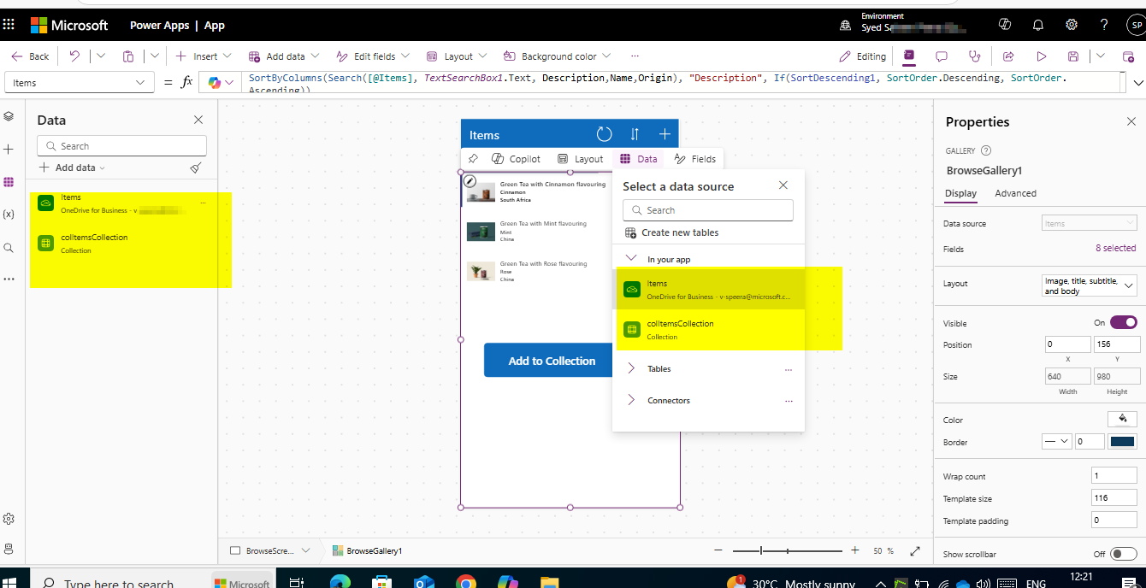Open the Insert menu

click(x=204, y=56)
